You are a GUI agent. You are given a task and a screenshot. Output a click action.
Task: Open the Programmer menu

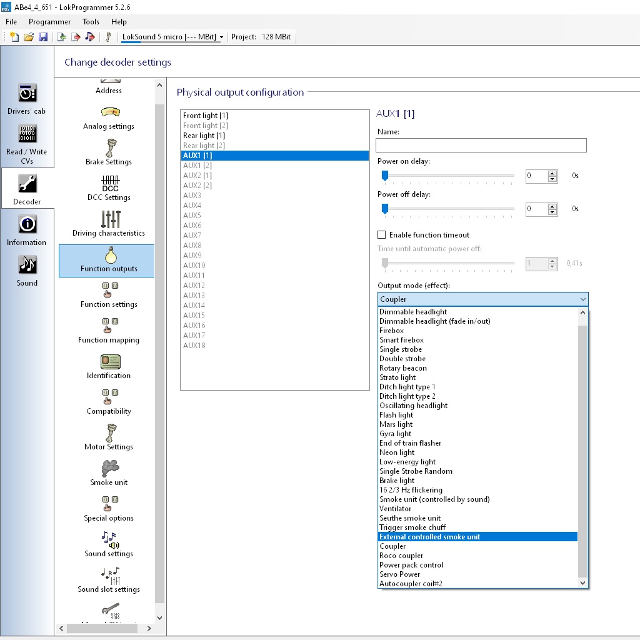49,22
